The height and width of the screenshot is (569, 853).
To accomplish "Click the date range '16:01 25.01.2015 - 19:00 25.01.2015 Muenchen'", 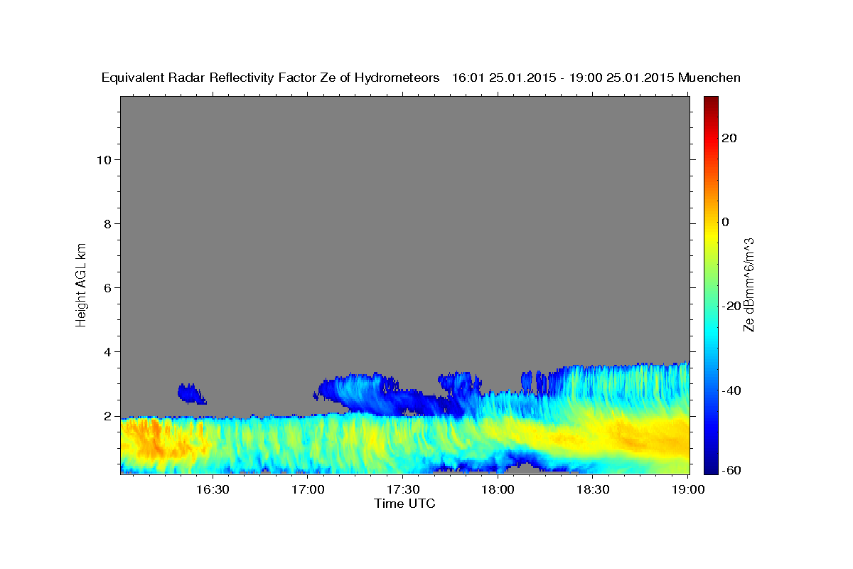I will (x=596, y=78).
